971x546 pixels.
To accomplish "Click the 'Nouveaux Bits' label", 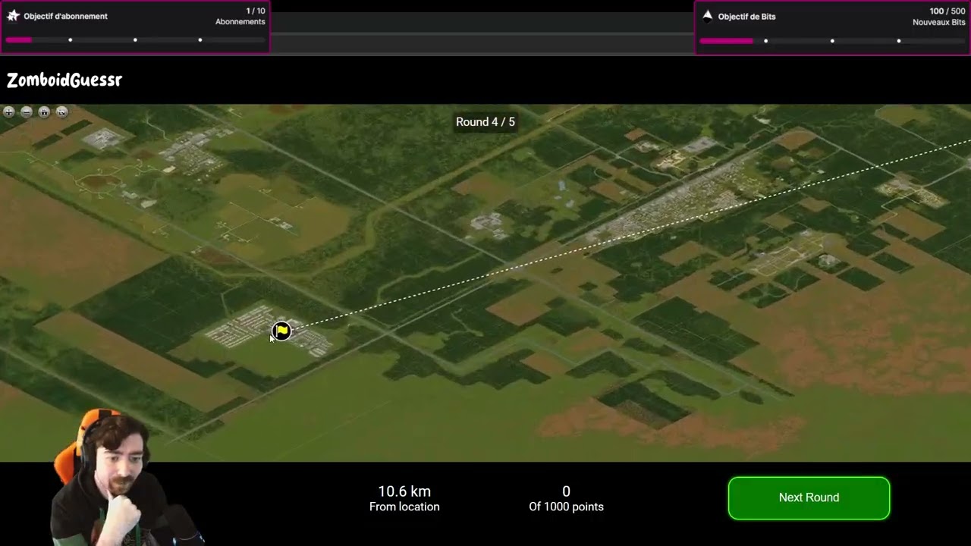I will coord(939,22).
